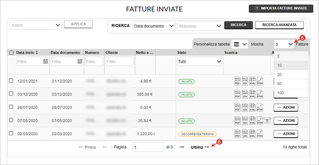Open archive box icon on 07/05/2020 row
Screen dimensions: 319x165
click(x=267, y=121)
